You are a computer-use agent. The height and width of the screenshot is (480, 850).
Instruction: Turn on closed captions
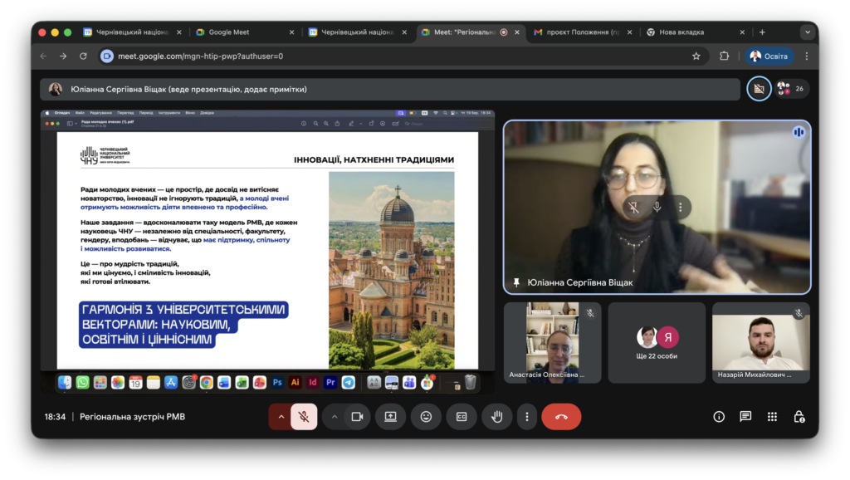click(462, 417)
